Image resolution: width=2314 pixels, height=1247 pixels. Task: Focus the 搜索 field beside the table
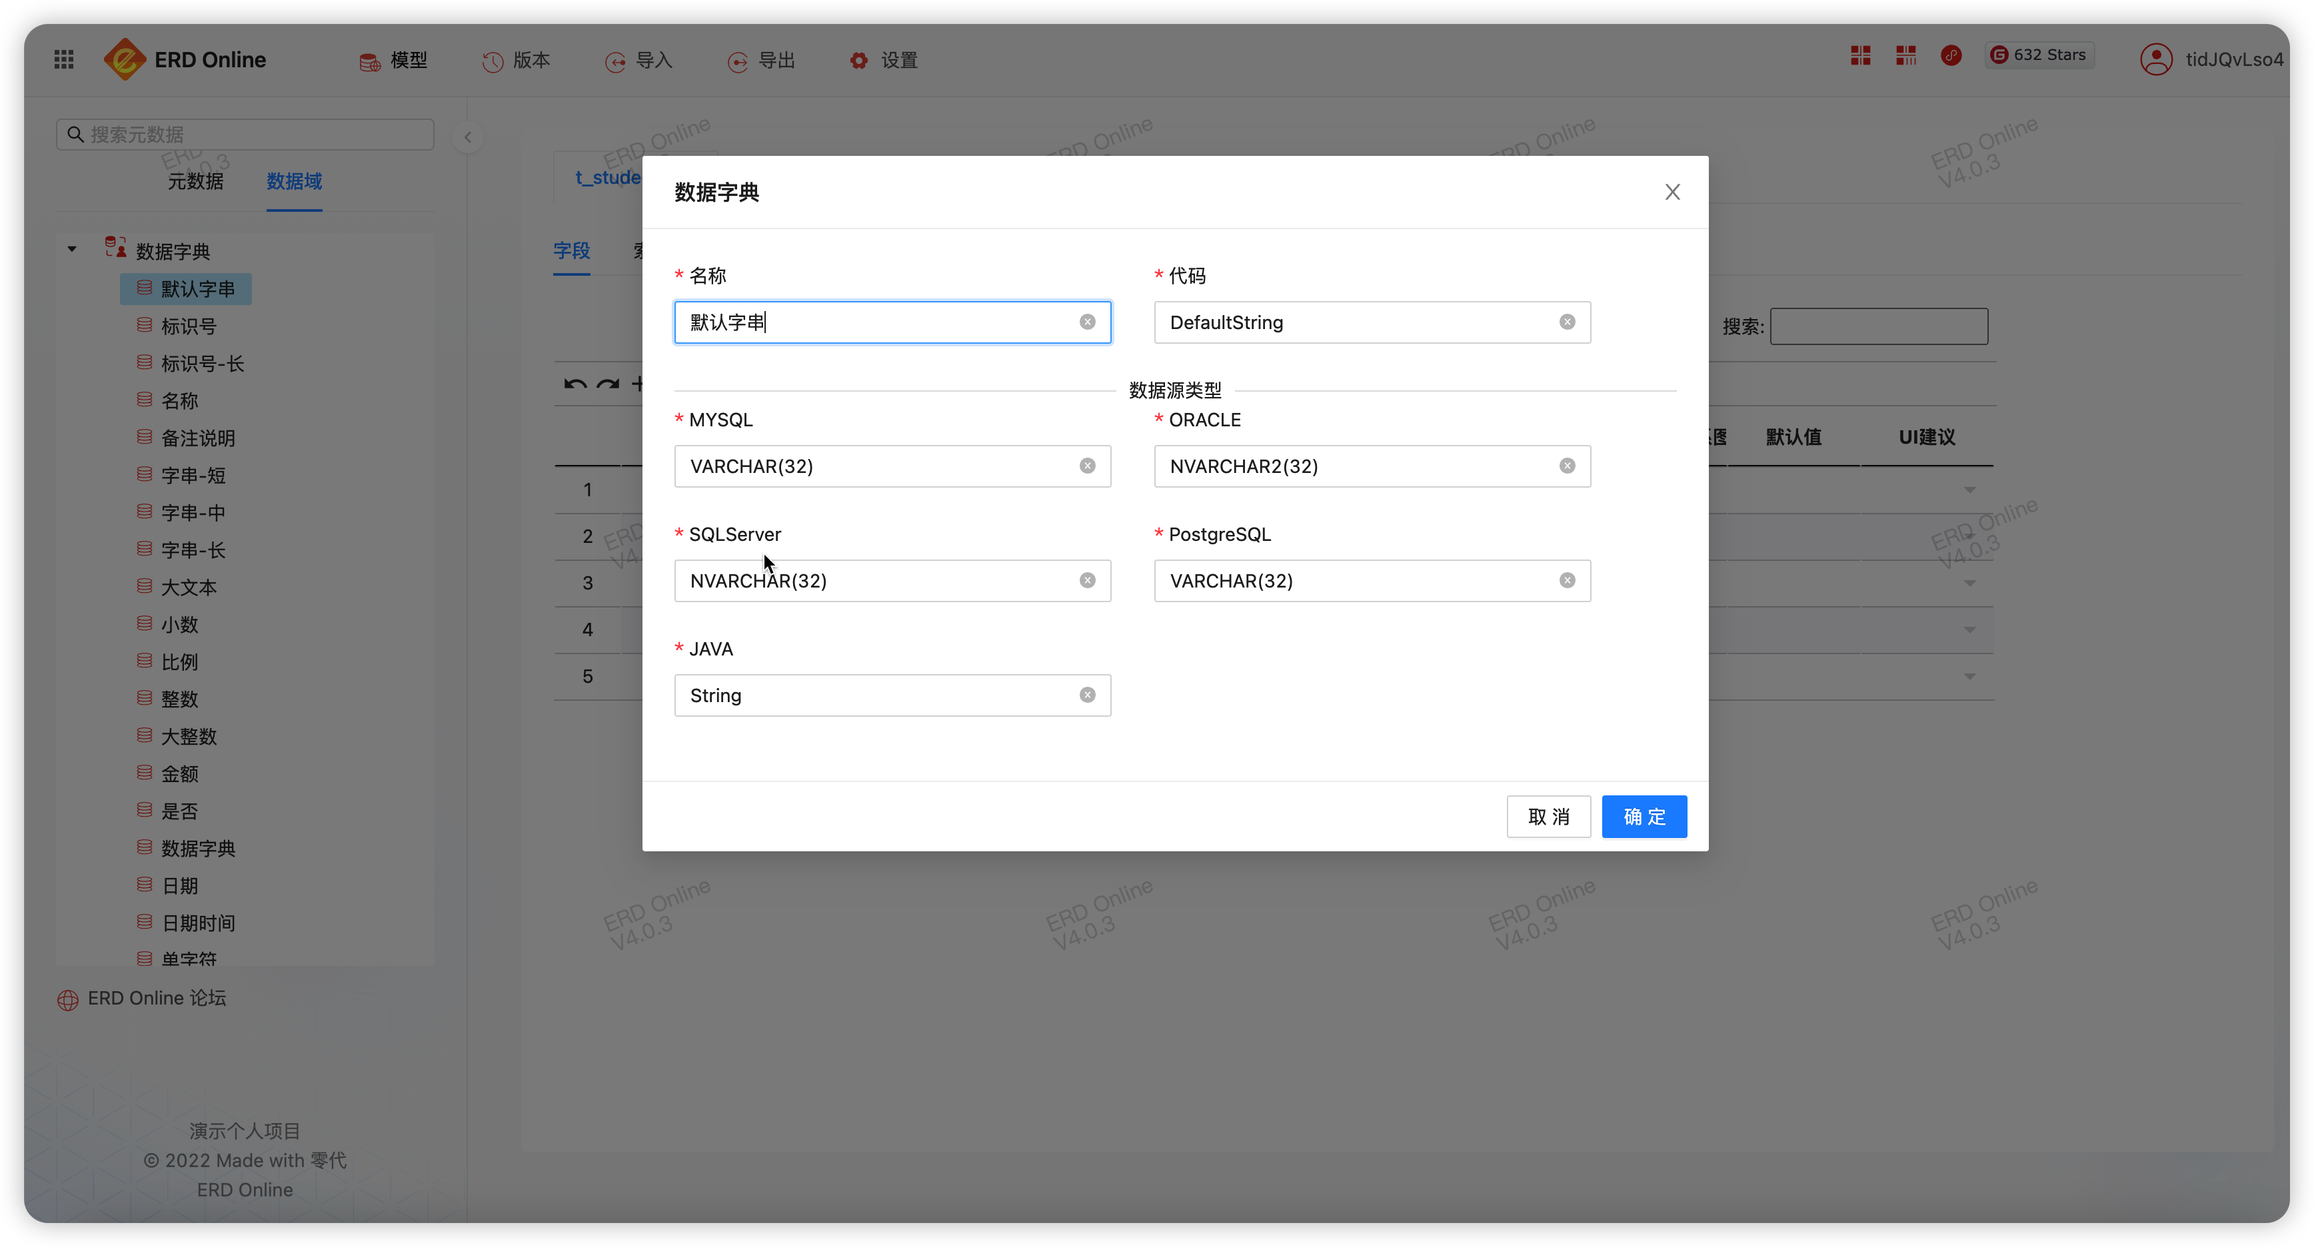tap(1878, 326)
